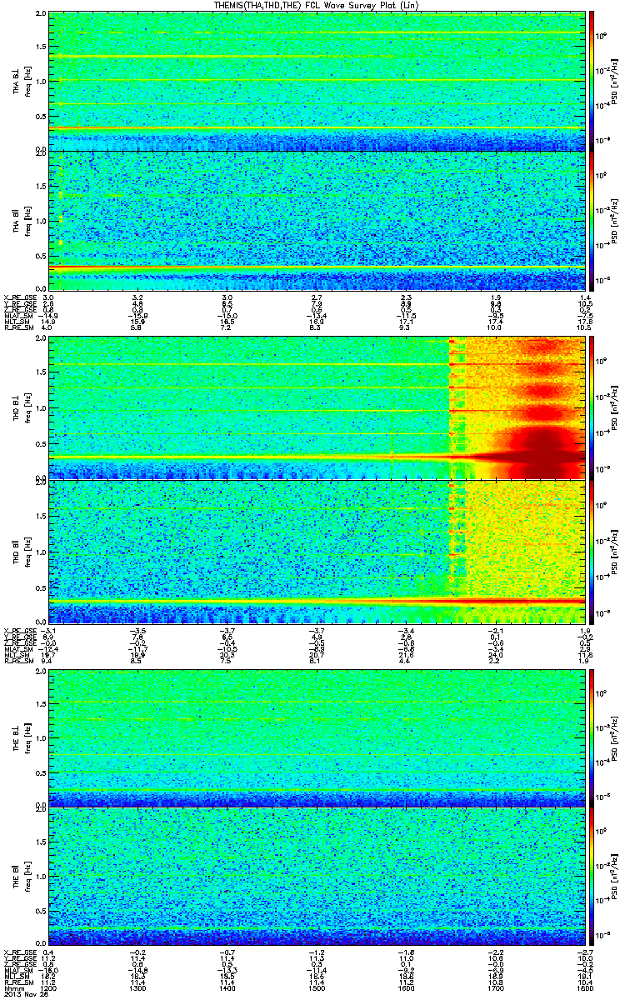The width and height of the screenshot is (625, 1000).
Task: Click the 1400 time label
Action: click(227, 989)
